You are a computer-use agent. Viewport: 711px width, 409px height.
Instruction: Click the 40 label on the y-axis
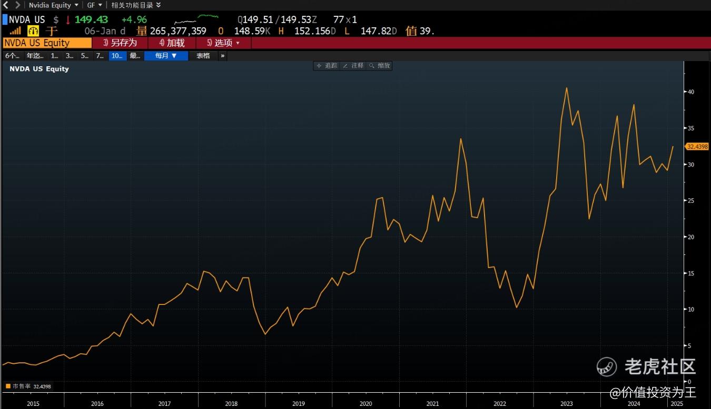[691, 92]
